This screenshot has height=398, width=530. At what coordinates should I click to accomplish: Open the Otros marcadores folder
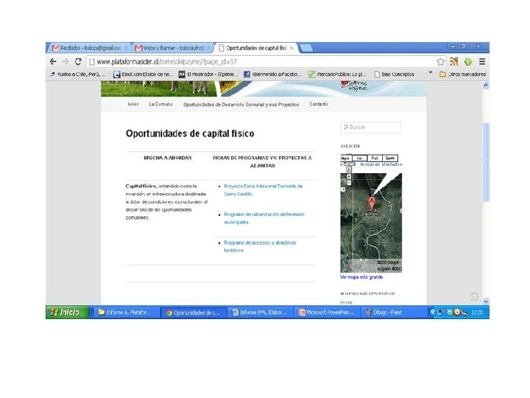click(x=462, y=74)
